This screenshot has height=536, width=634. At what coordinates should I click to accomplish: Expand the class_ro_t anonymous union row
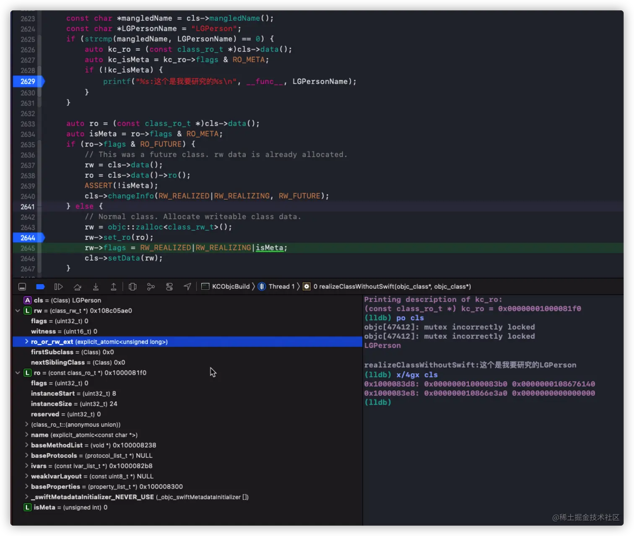coord(26,425)
